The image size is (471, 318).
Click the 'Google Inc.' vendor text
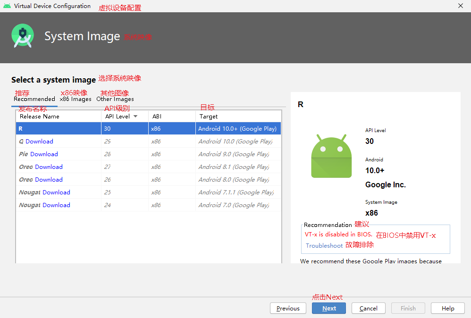pyautogui.click(x=386, y=184)
